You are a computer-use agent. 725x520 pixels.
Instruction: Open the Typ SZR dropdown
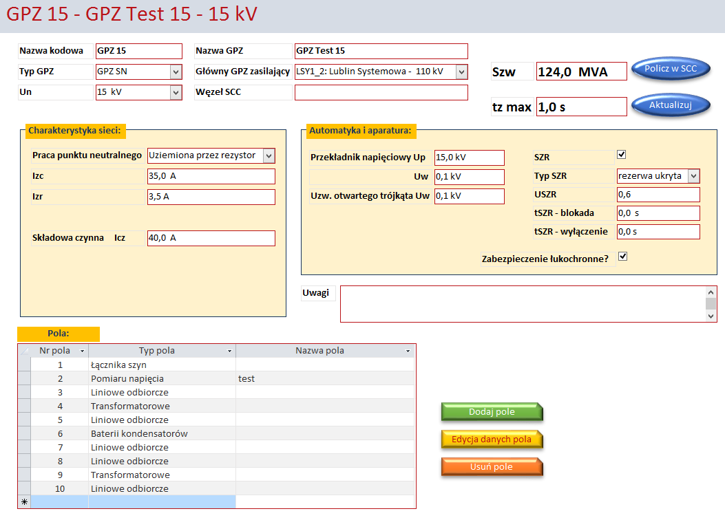(693, 176)
